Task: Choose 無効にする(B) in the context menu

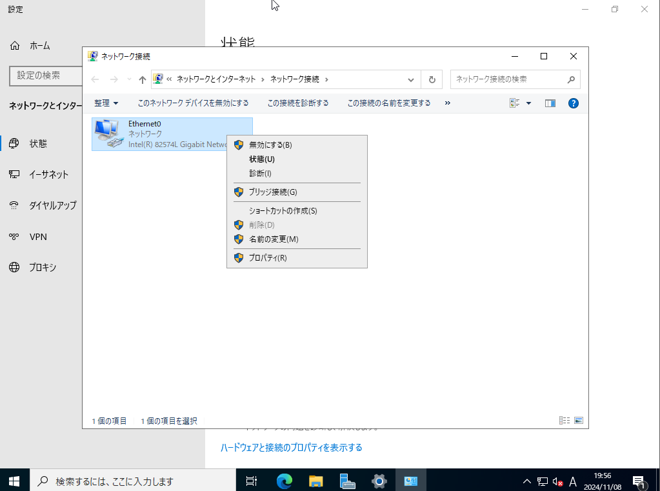Action: coord(270,145)
